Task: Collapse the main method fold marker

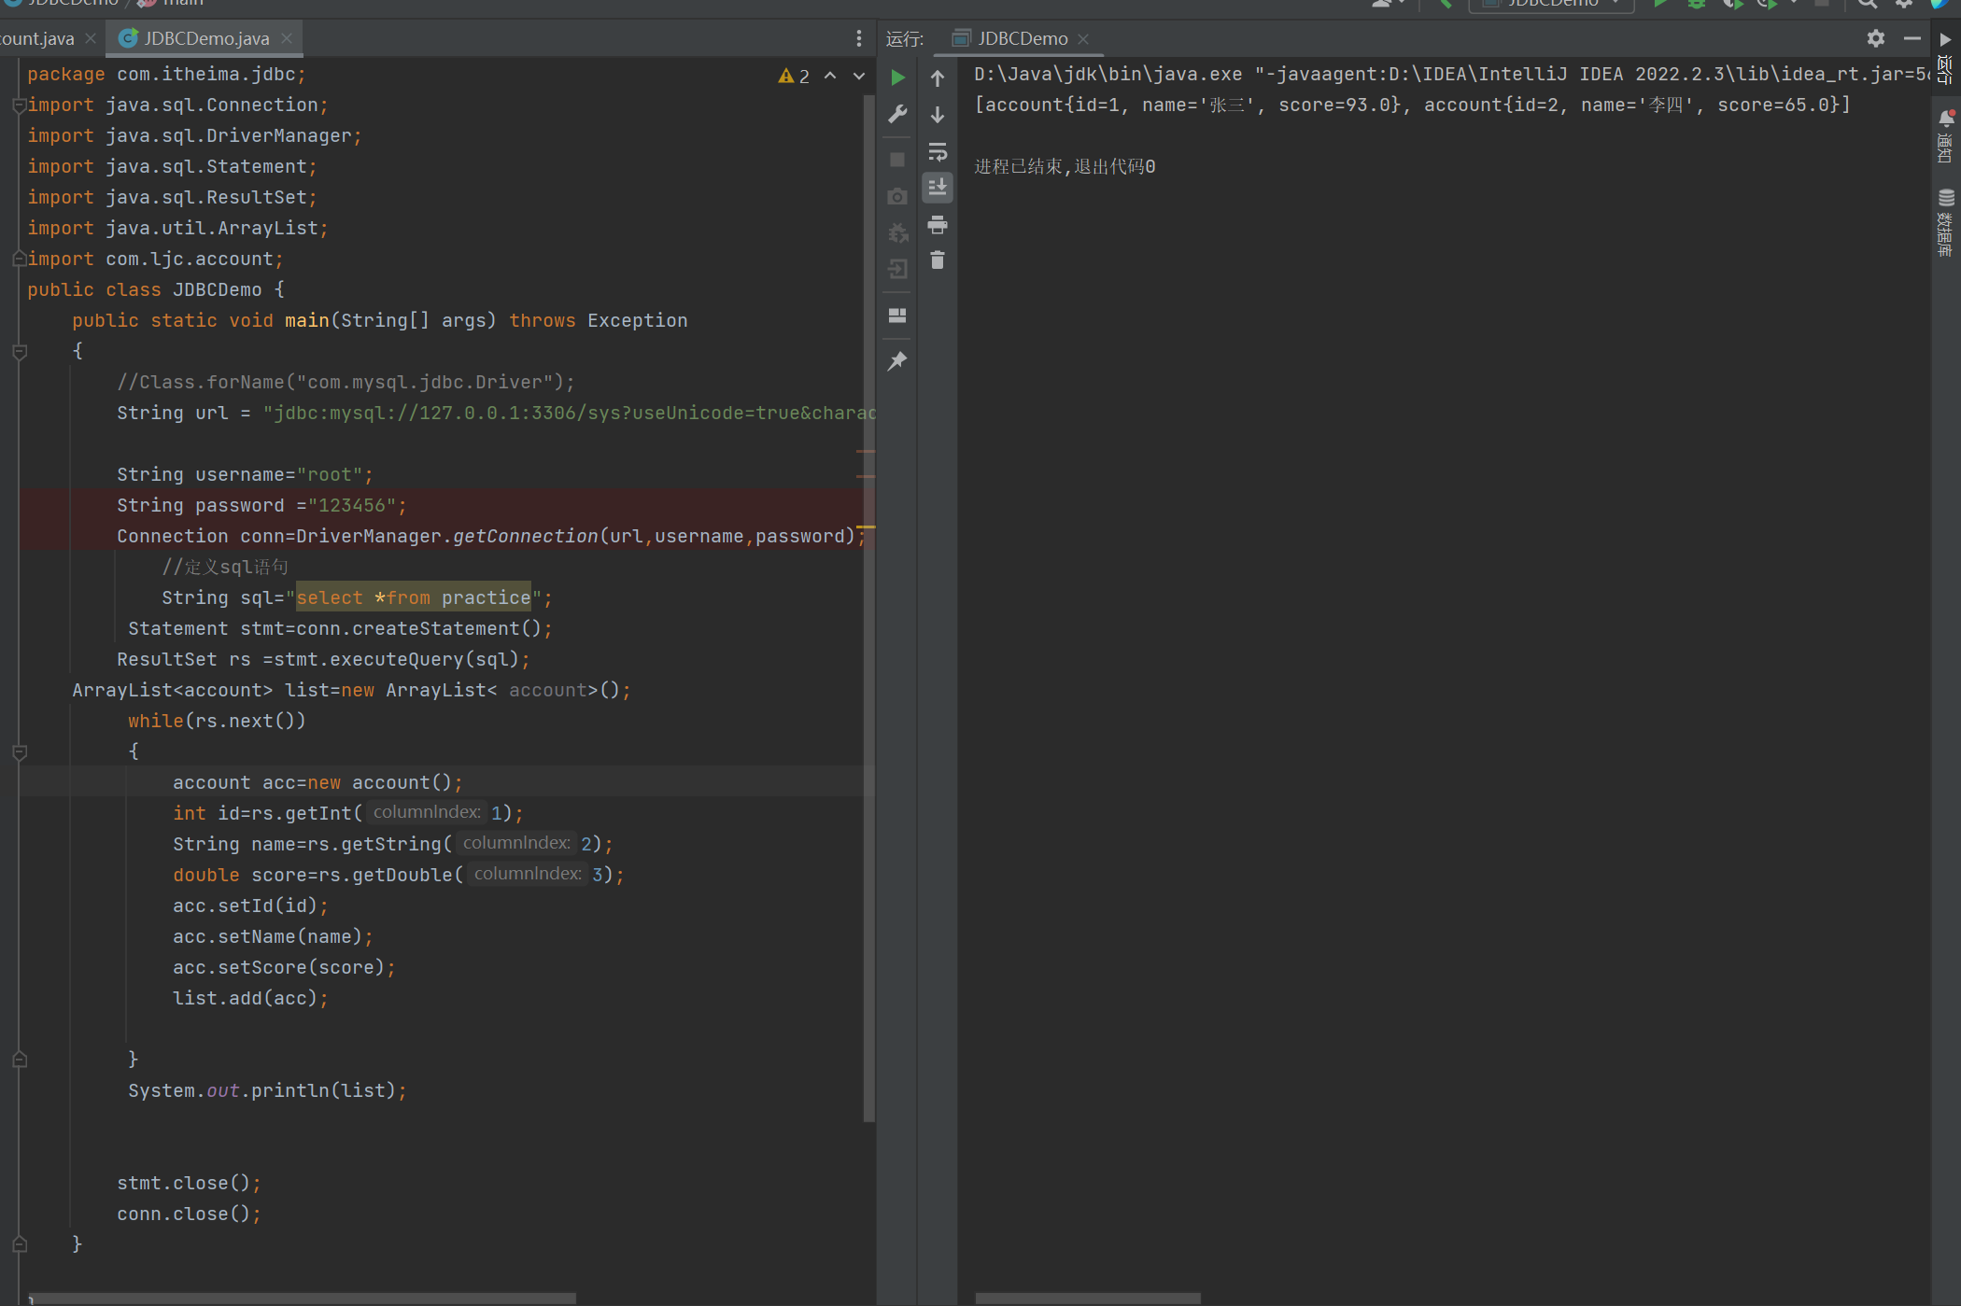Action: click(20, 352)
